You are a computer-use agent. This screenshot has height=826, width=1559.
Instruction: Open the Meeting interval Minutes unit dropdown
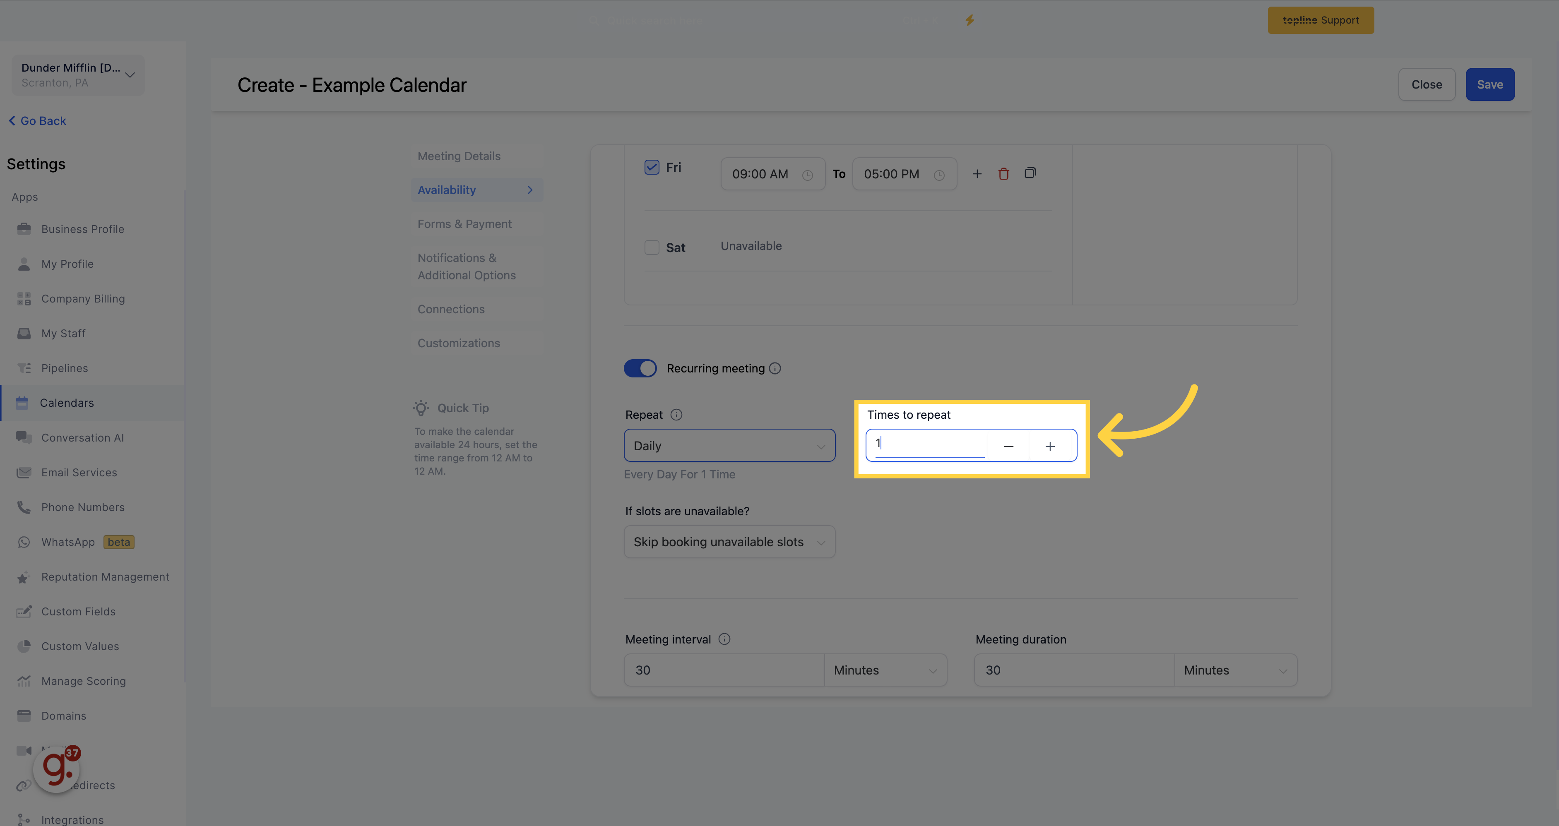pos(885,670)
